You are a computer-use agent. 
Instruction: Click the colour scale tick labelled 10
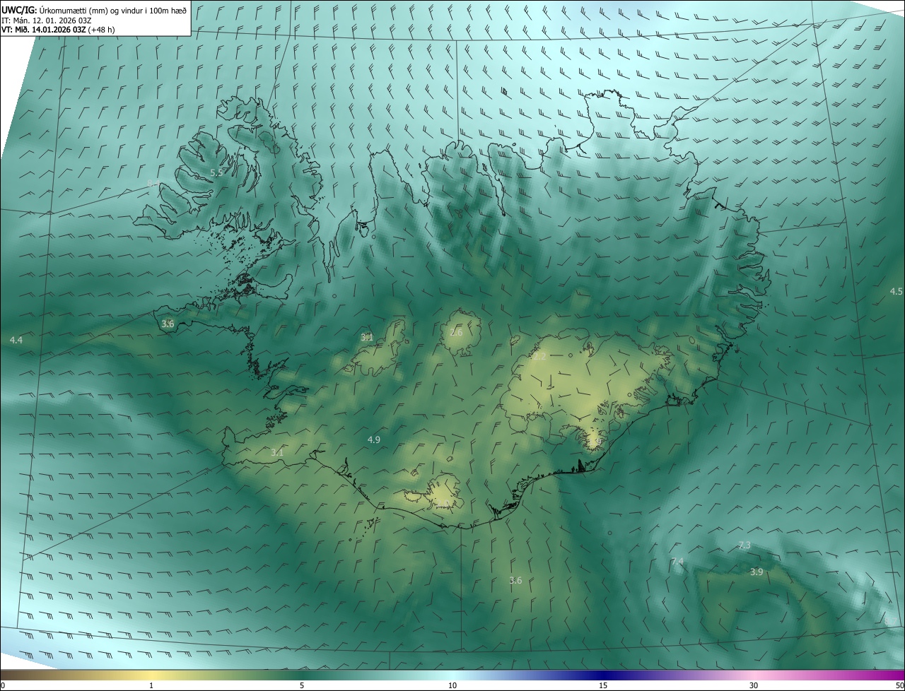(452, 685)
